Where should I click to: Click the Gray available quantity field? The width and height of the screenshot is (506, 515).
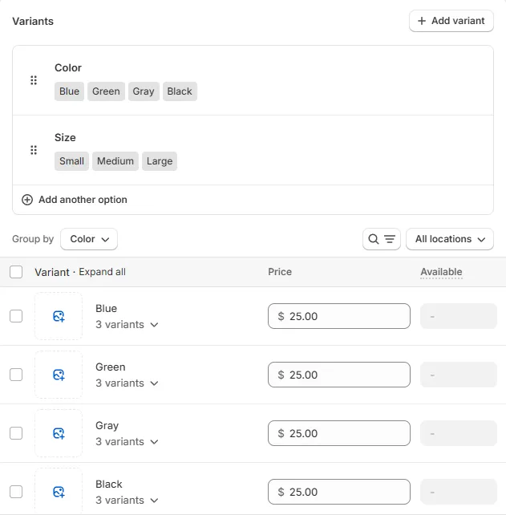(x=459, y=433)
